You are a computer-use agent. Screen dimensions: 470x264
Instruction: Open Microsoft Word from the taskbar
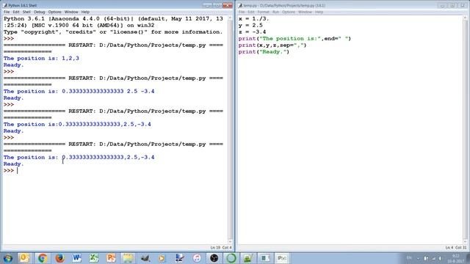click(76, 258)
